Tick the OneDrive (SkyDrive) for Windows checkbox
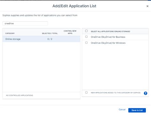Screen dimensions: 151x115 pyautogui.click(x=86, y=43)
